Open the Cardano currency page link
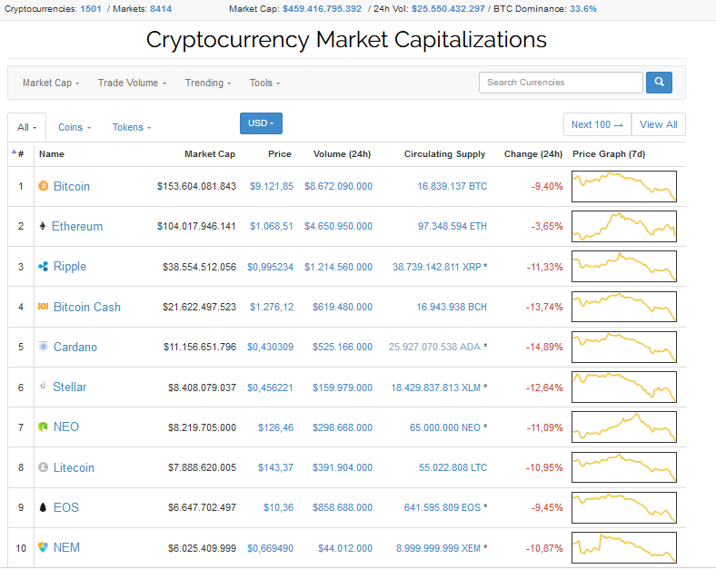This screenshot has width=716, height=569. pos(75,347)
